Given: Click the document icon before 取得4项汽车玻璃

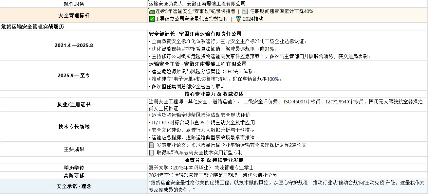Looking at the screenshot, I should point(152,152).
